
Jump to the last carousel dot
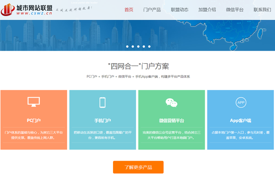(x=149, y=46)
